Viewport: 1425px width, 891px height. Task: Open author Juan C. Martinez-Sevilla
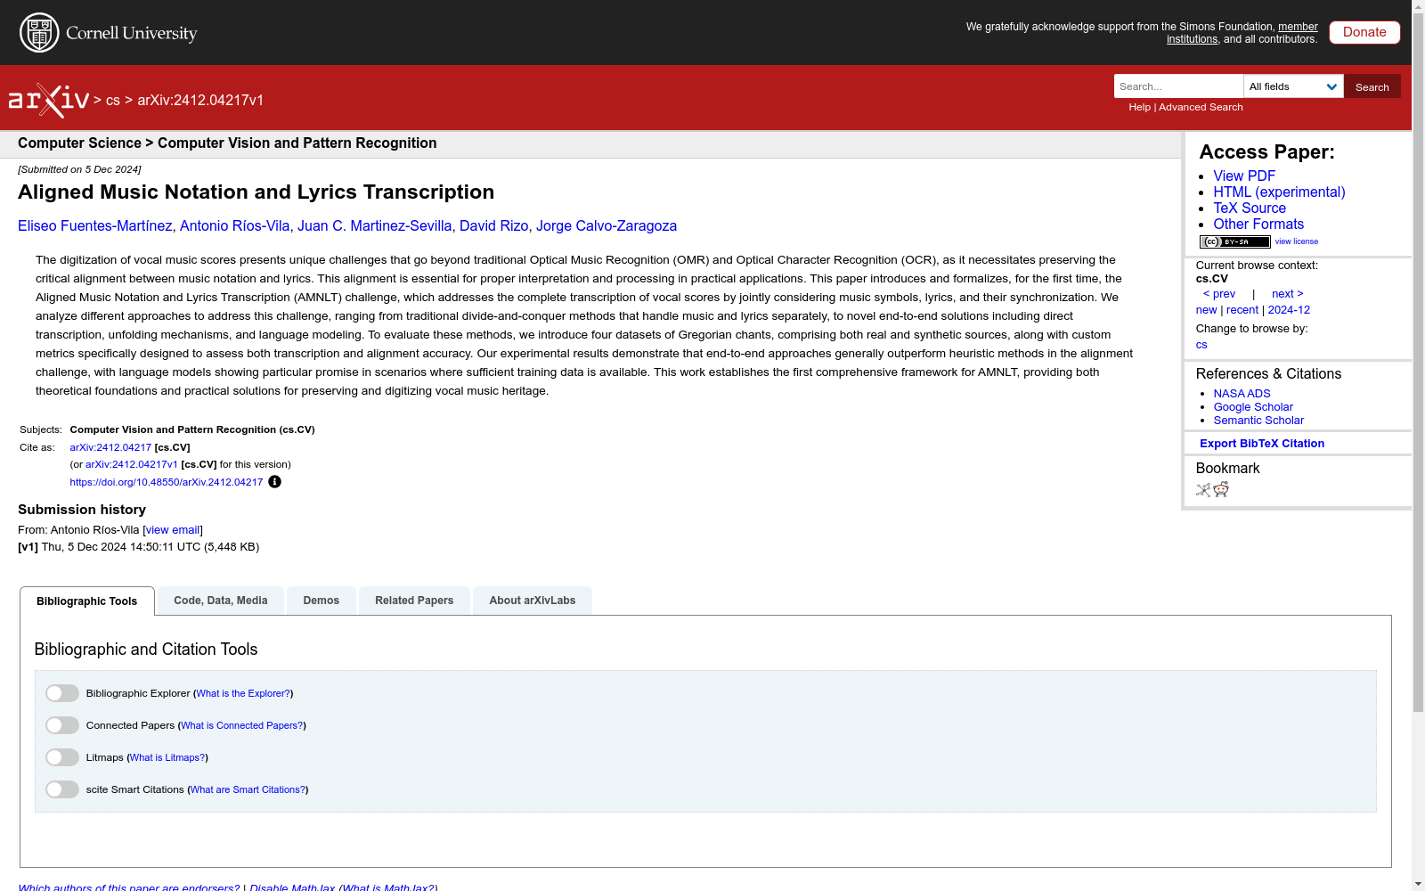(x=375, y=226)
